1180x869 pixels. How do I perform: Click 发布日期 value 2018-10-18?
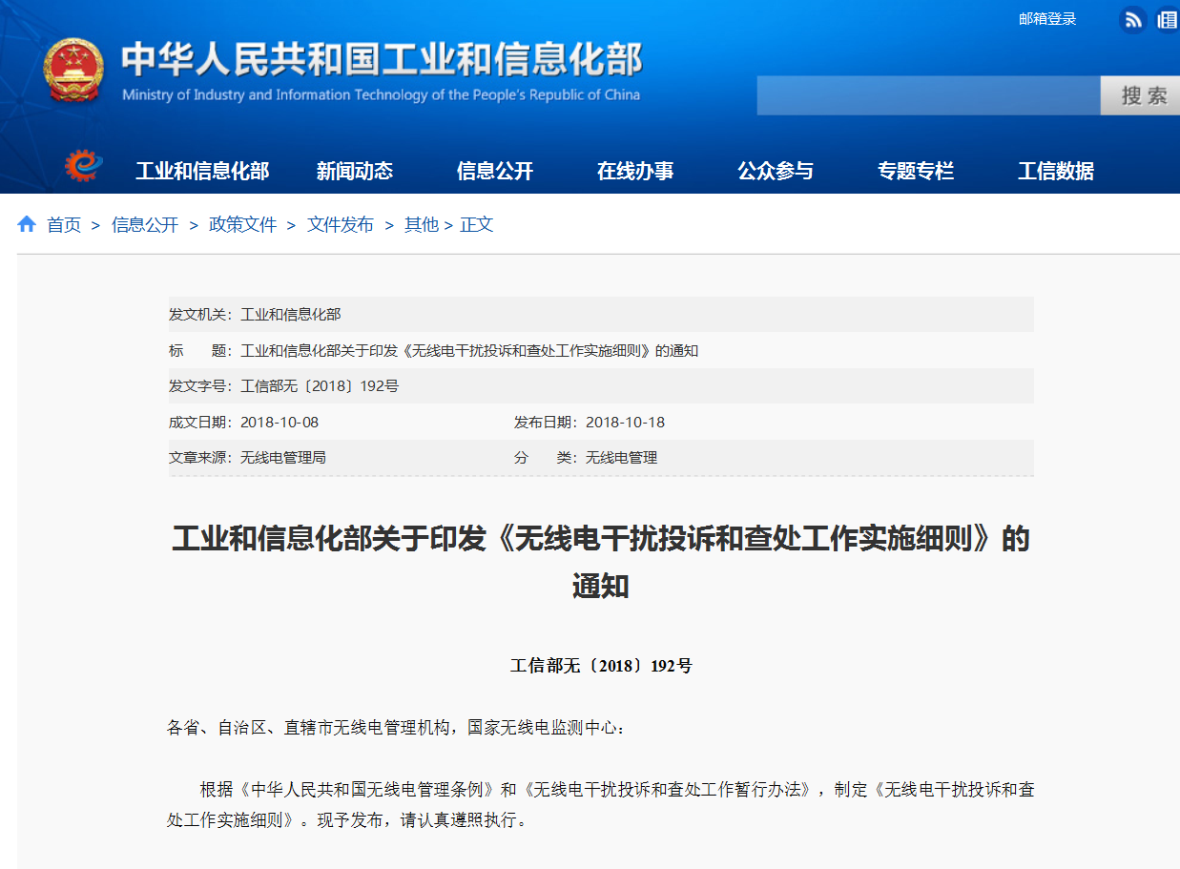[x=625, y=422]
